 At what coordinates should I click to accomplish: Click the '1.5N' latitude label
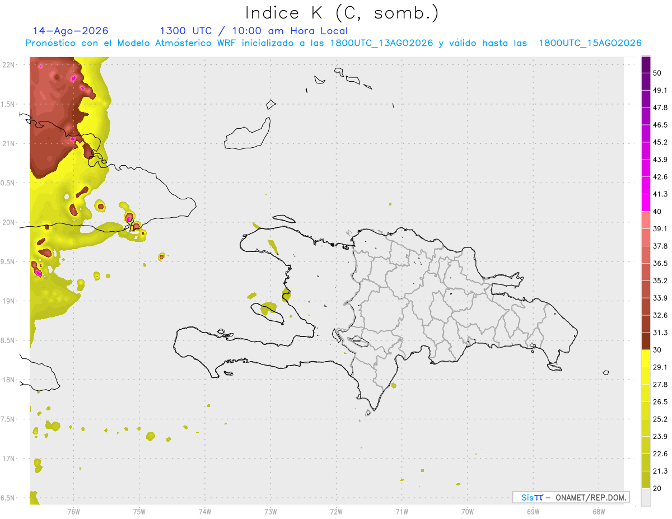click(x=8, y=104)
